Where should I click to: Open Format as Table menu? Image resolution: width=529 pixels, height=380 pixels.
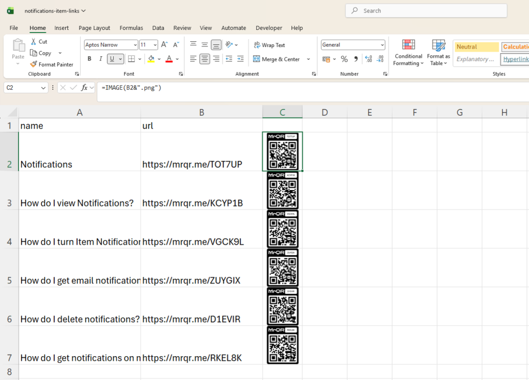438,53
